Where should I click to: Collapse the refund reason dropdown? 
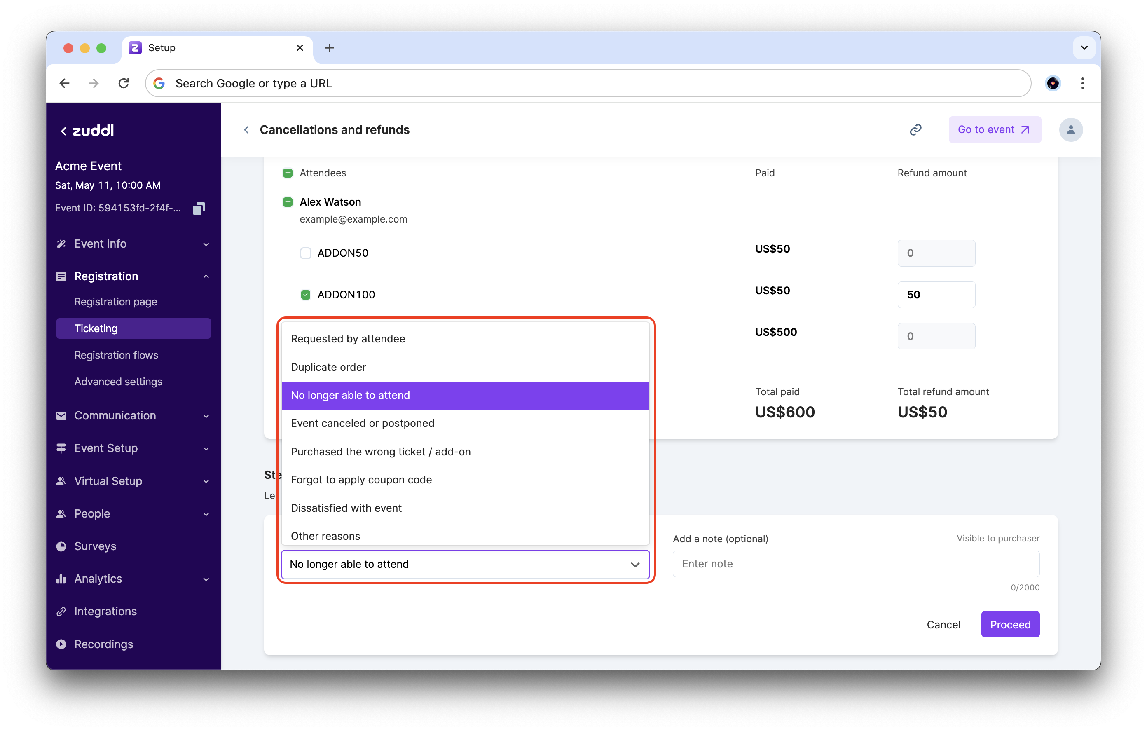(634, 564)
